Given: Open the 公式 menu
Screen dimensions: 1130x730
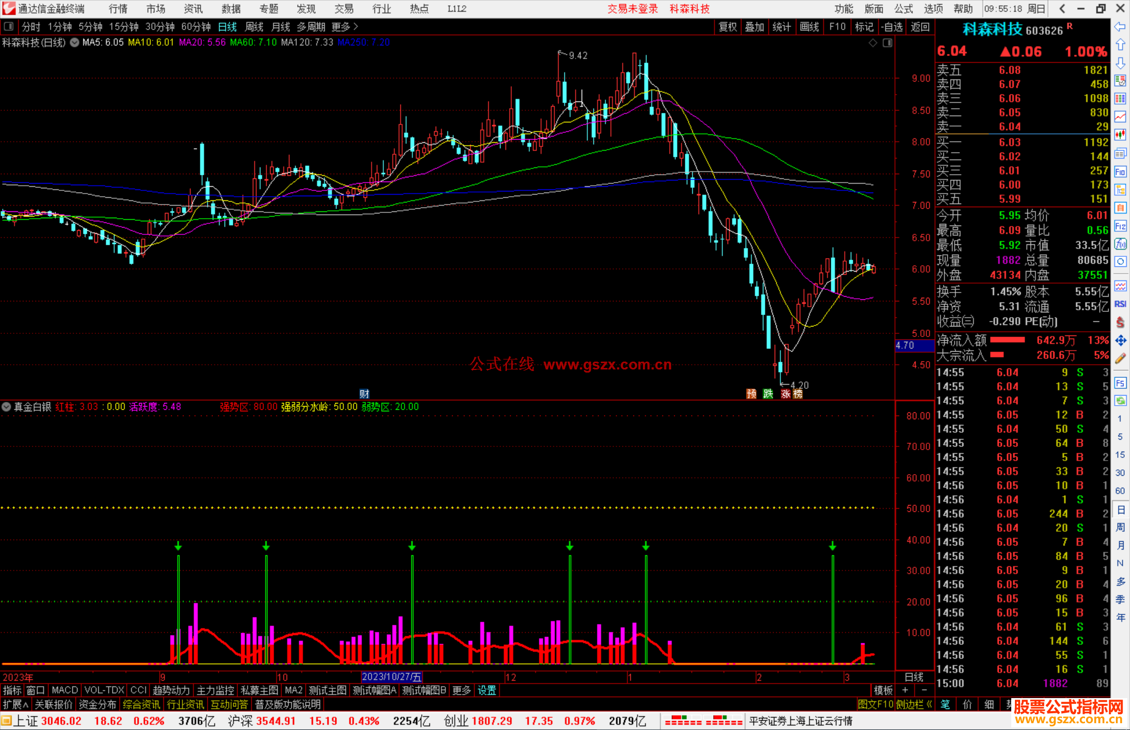Looking at the screenshot, I should (x=903, y=9).
